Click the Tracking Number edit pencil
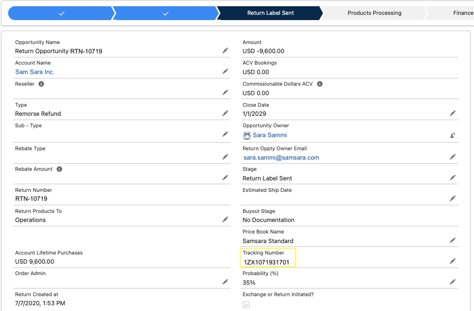Image resolution: width=474 pixels, height=311 pixels. click(452, 261)
